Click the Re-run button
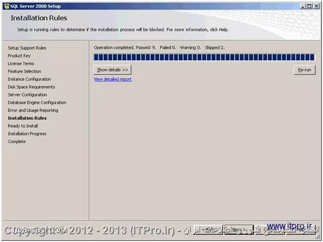This screenshot has width=323, height=242. (305, 70)
